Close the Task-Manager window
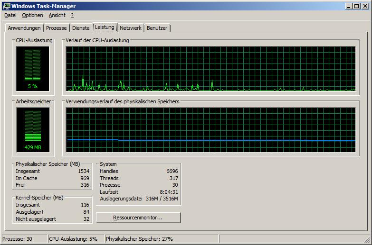The image size is (372, 245). [365, 6]
